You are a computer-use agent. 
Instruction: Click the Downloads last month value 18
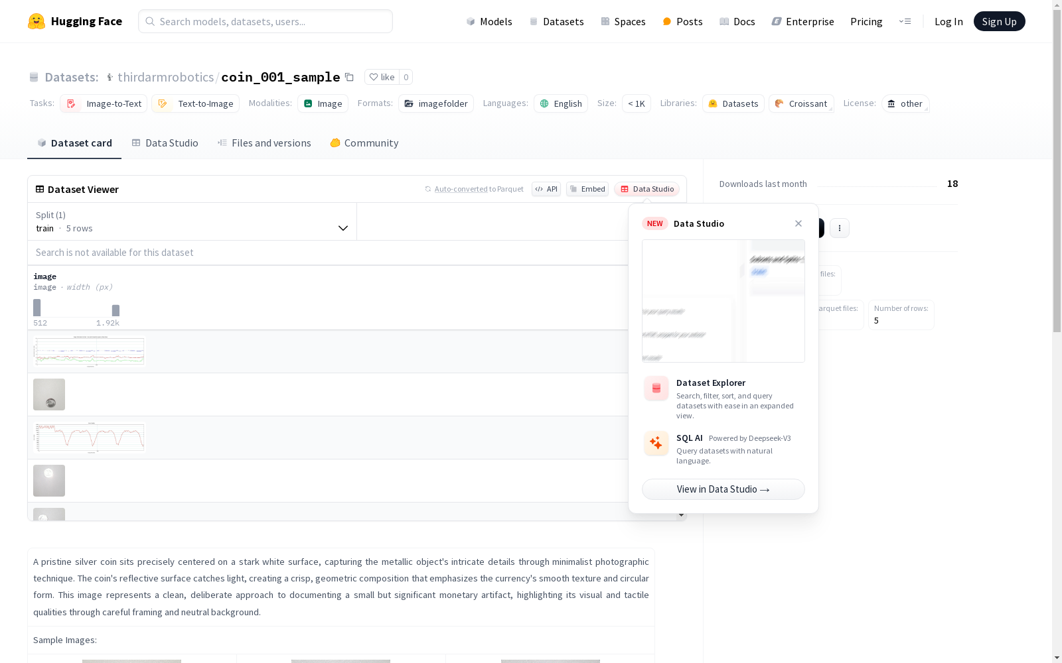952,184
